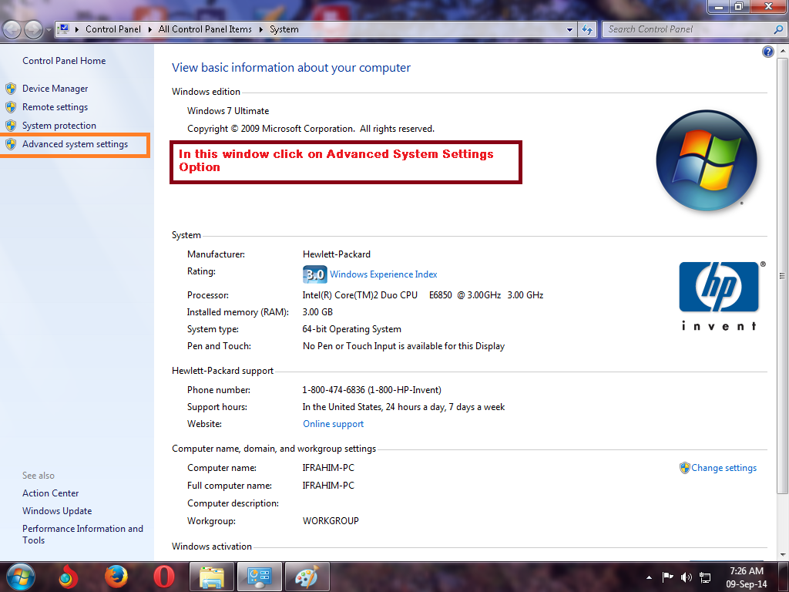The image size is (789, 592).
Task: Launch Firefox from the taskbar
Action: click(116, 577)
